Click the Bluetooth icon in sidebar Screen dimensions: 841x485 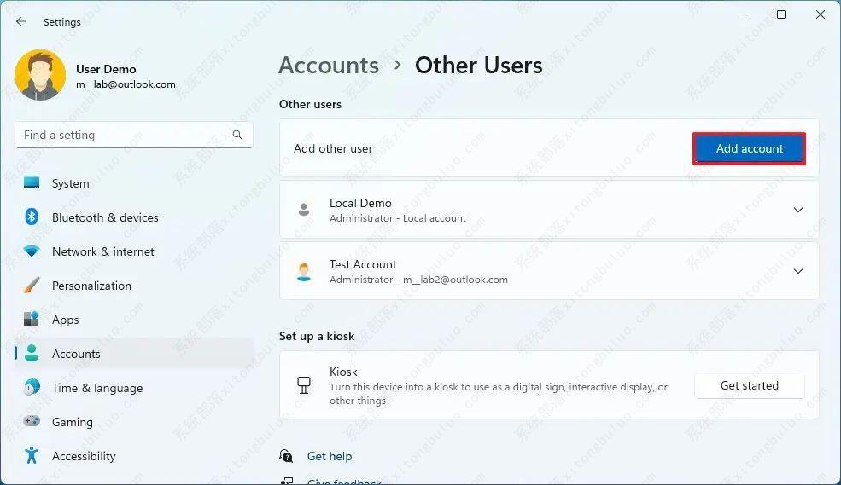coord(32,217)
